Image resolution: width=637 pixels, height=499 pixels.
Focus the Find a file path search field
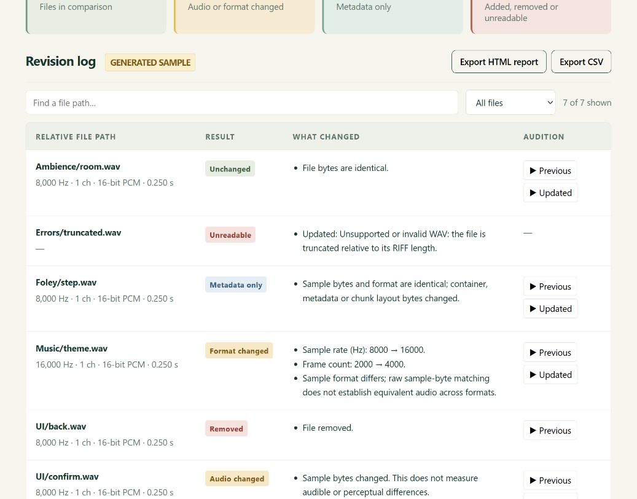(x=242, y=103)
